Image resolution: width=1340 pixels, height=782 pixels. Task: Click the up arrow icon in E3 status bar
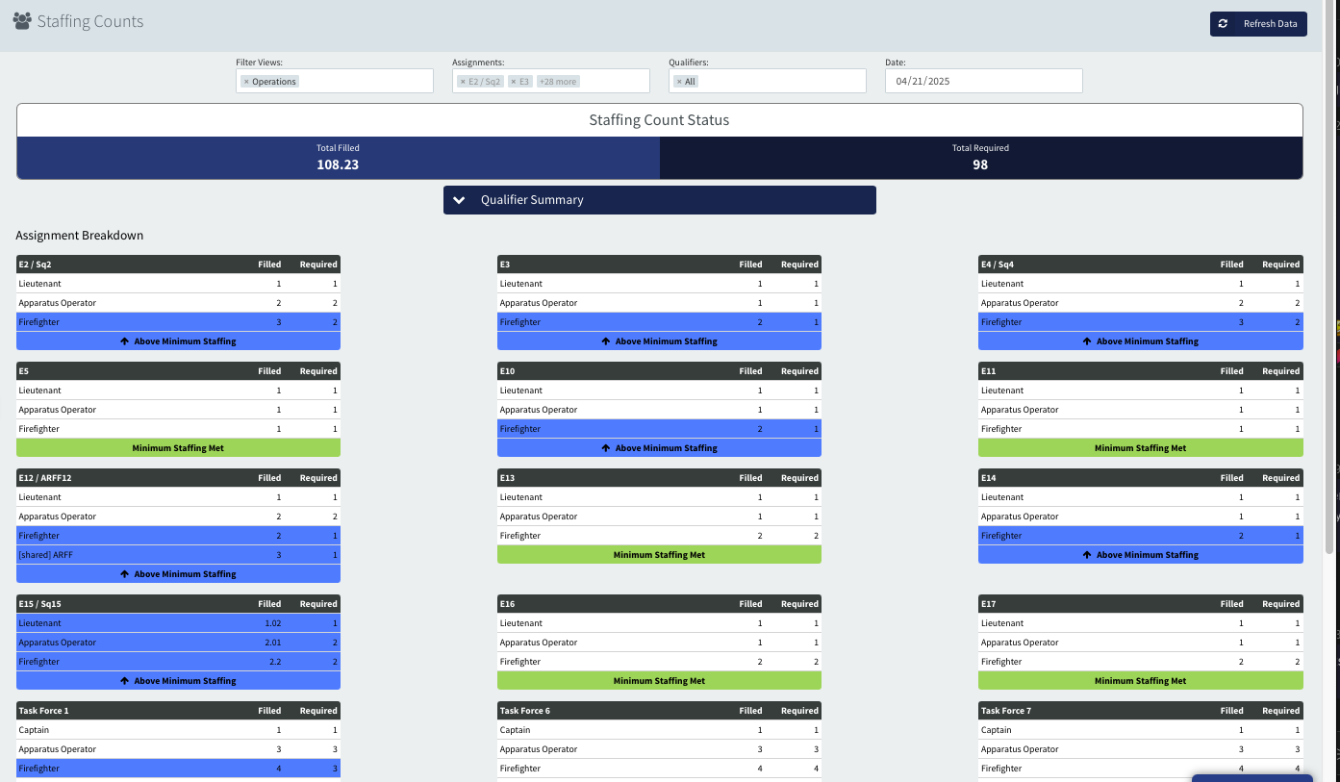point(606,341)
